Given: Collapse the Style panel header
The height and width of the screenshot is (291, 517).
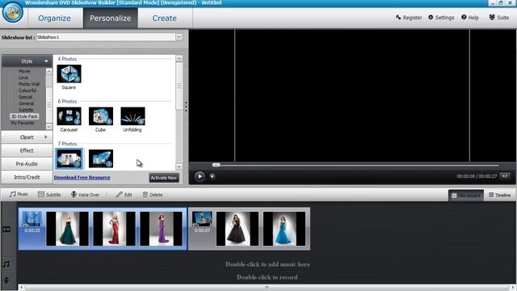Looking at the screenshot, I should pos(27,61).
